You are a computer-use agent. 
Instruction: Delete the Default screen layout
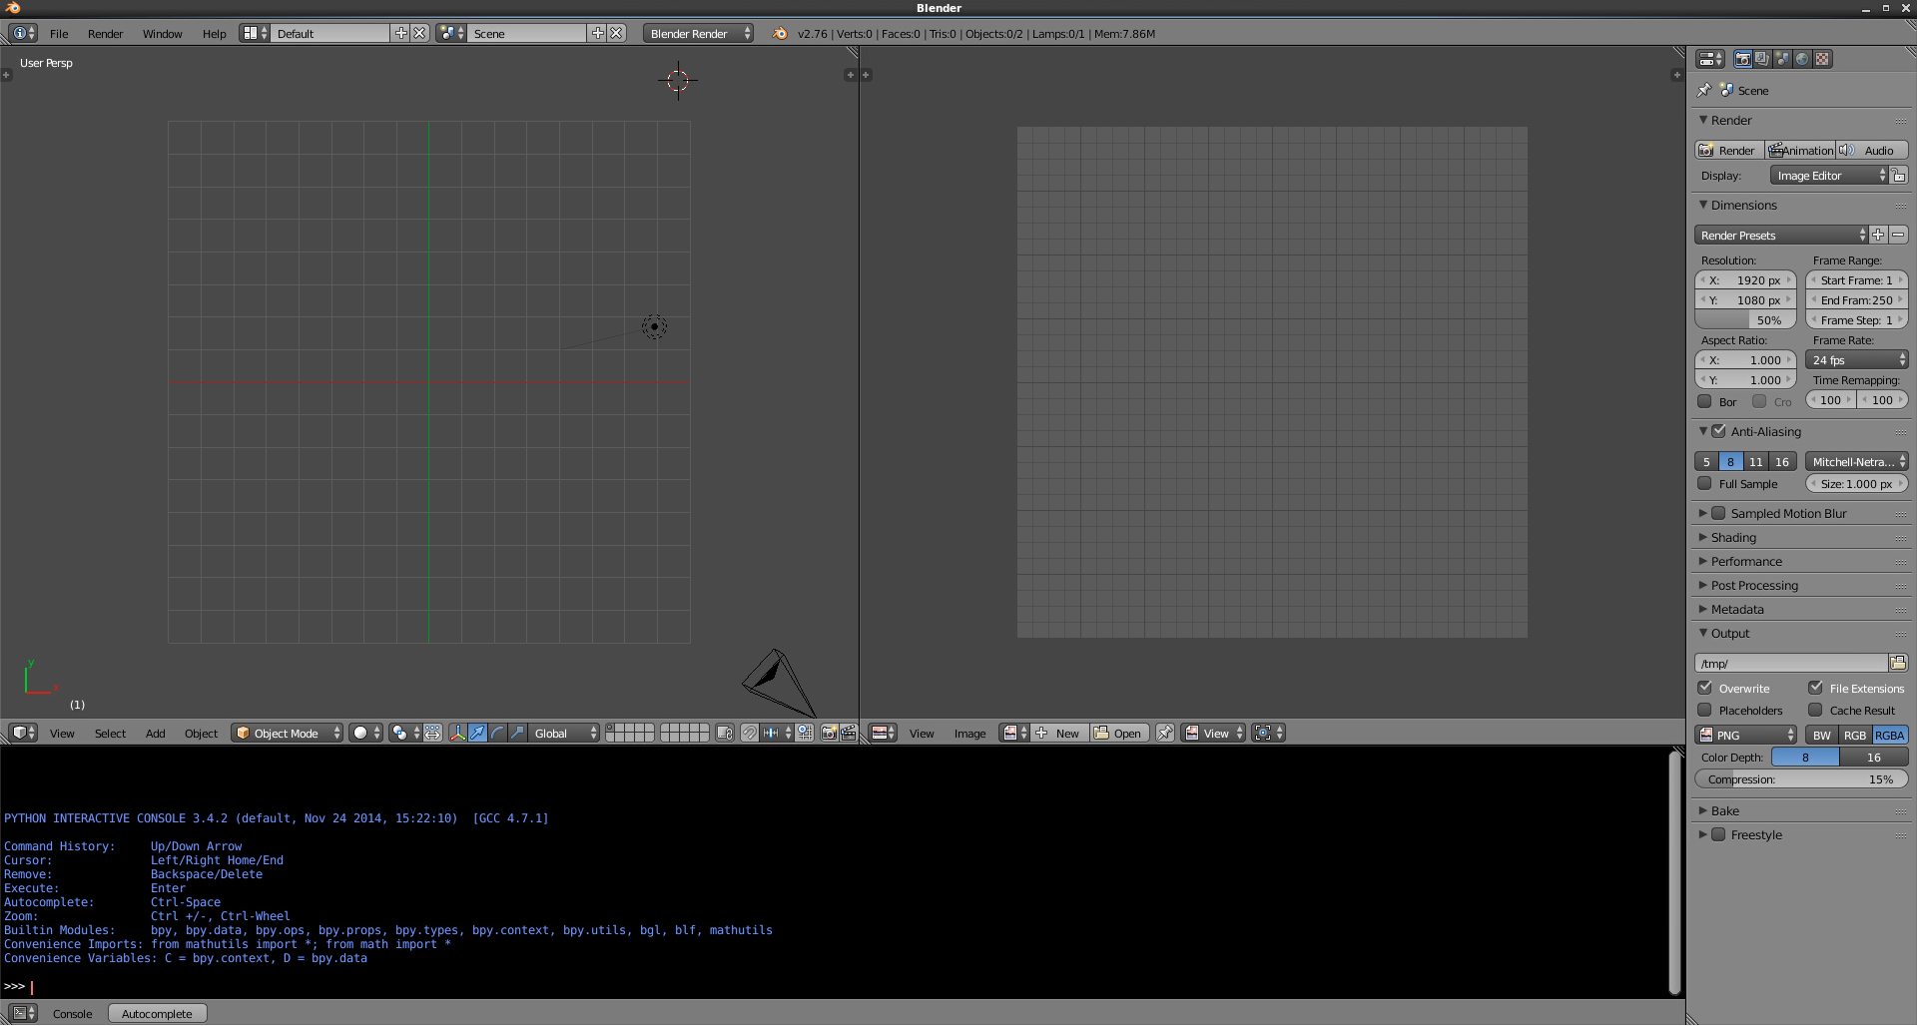point(419,34)
